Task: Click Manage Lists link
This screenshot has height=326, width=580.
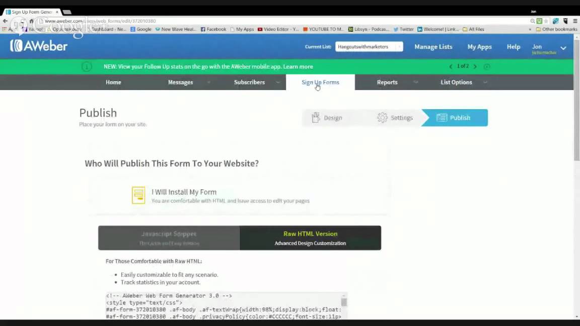Action: pyautogui.click(x=433, y=47)
